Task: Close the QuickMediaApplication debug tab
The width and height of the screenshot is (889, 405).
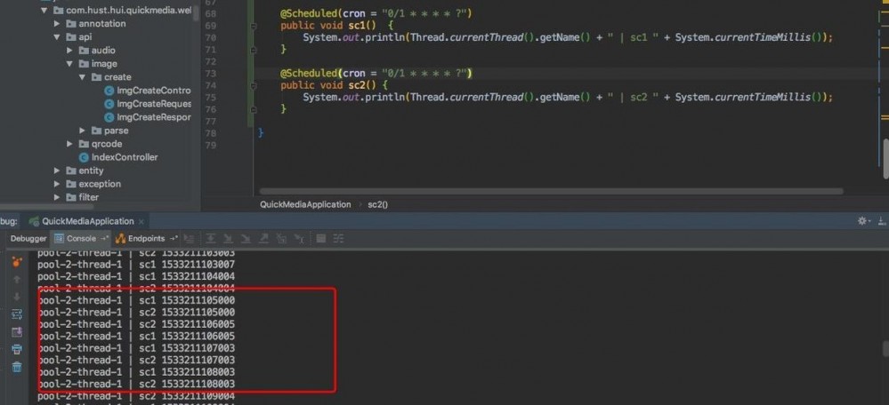Action: (141, 221)
